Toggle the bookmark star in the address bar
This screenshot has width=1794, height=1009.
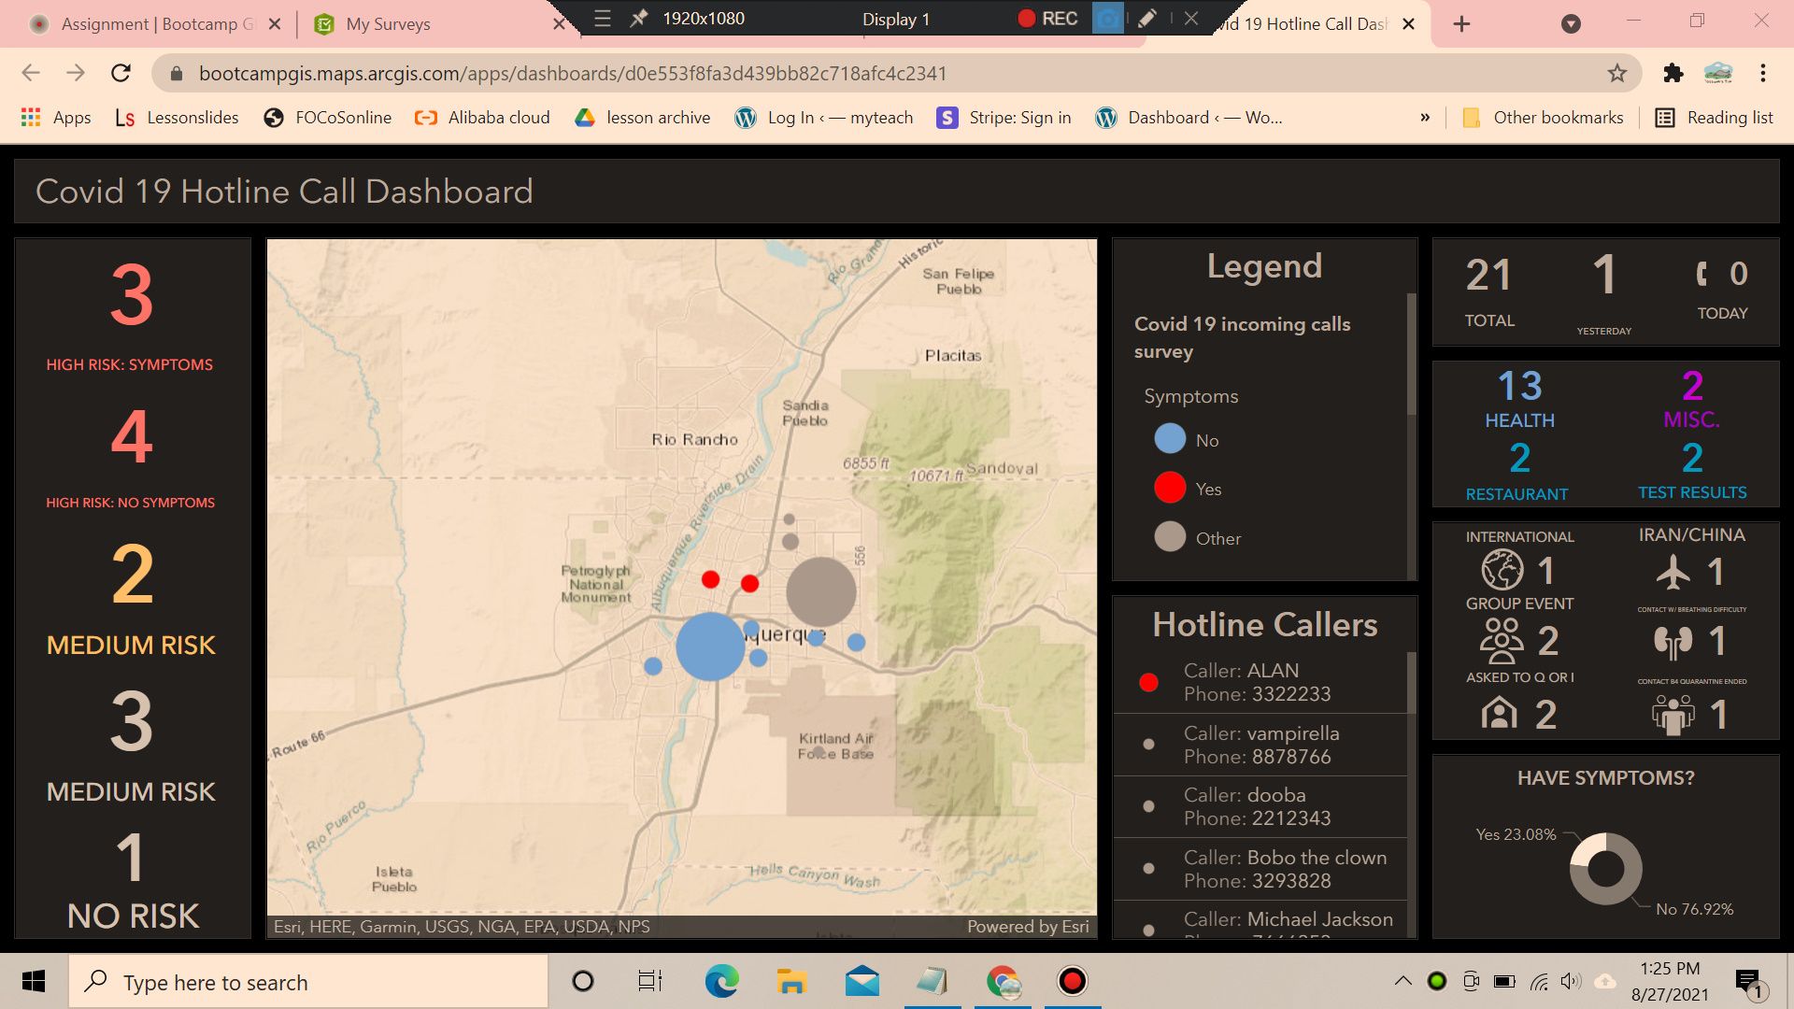pos(1616,73)
